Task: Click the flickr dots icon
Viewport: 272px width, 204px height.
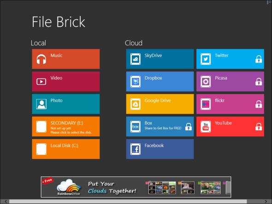Action: 206,104
